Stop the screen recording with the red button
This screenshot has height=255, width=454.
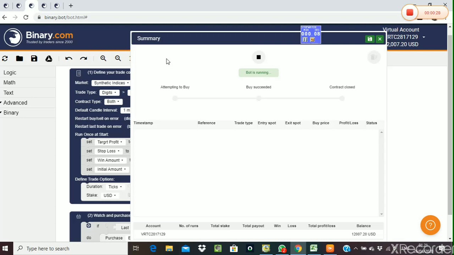[410, 13]
